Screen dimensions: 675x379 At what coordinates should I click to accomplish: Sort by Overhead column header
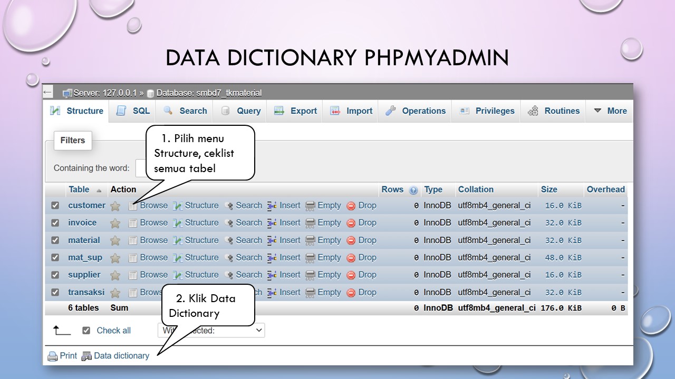[x=605, y=189]
